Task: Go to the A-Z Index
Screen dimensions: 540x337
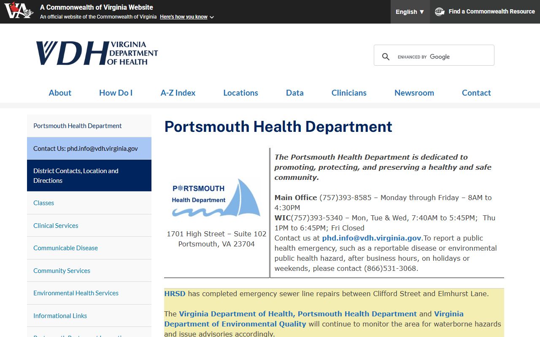Action: (178, 93)
